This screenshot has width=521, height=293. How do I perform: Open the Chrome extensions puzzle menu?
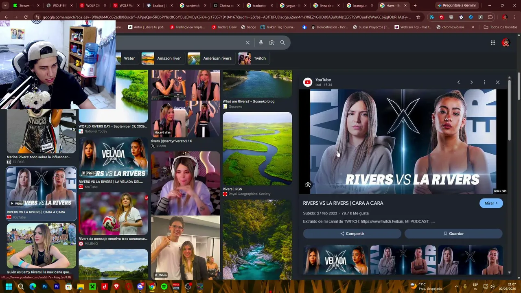490,17
